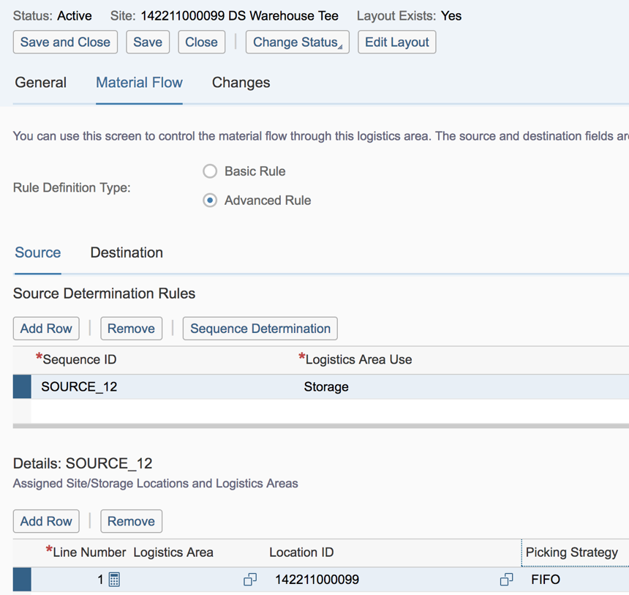Click the Sequence Determination button

pyautogui.click(x=260, y=329)
